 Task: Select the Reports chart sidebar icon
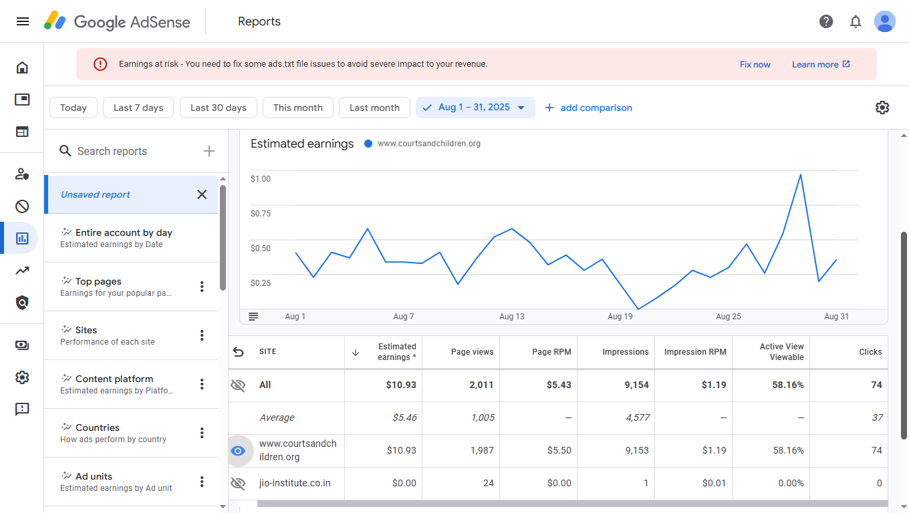[22, 238]
